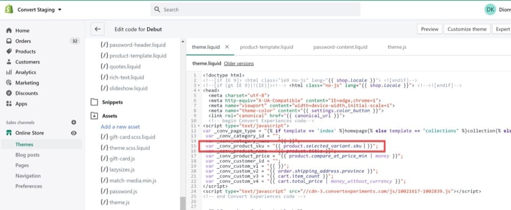Open match-media.min.js asset

pos(128,180)
